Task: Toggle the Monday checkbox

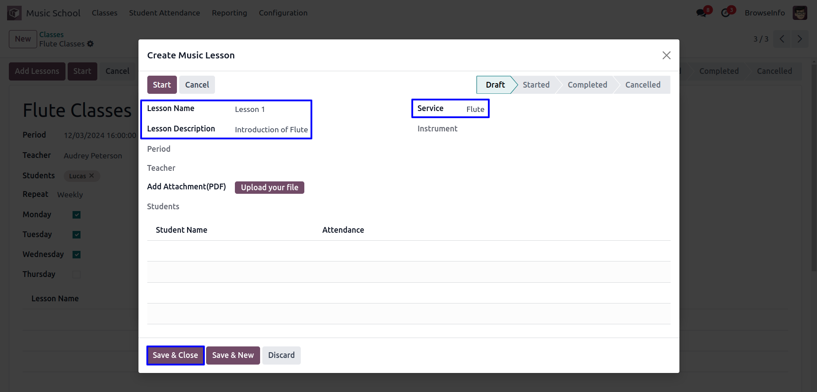Action: point(77,215)
